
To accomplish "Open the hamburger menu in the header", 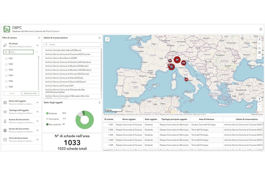I will point(261,29).
